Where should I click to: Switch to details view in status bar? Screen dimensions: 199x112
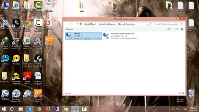click(180, 93)
